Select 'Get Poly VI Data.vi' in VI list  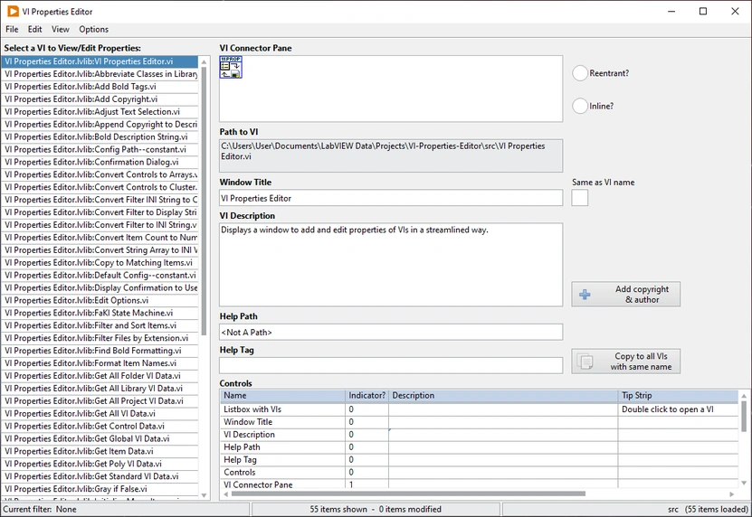[x=100, y=464]
